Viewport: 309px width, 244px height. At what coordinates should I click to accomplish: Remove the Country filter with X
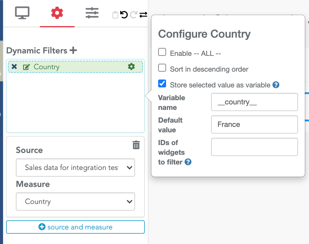pos(14,67)
